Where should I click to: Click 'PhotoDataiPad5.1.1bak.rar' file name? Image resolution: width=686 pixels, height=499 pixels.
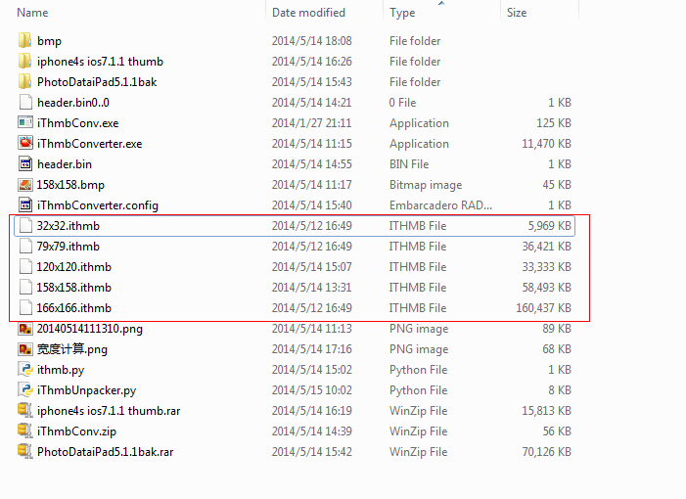106,452
